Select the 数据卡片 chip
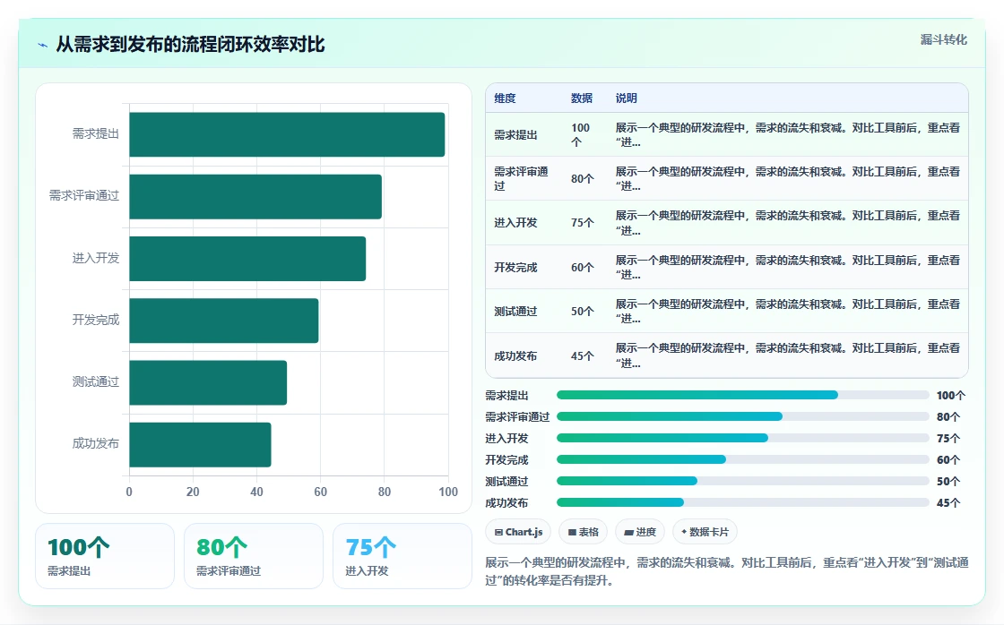The height and width of the screenshot is (625, 1004). pos(705,532)
